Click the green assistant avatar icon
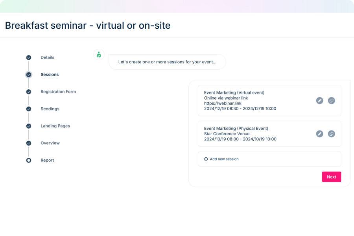Viewport: 354px width, 236px height. tap(99, 55)
